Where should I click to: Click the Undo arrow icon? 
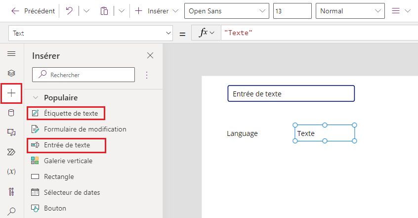[x=69, y=11]
